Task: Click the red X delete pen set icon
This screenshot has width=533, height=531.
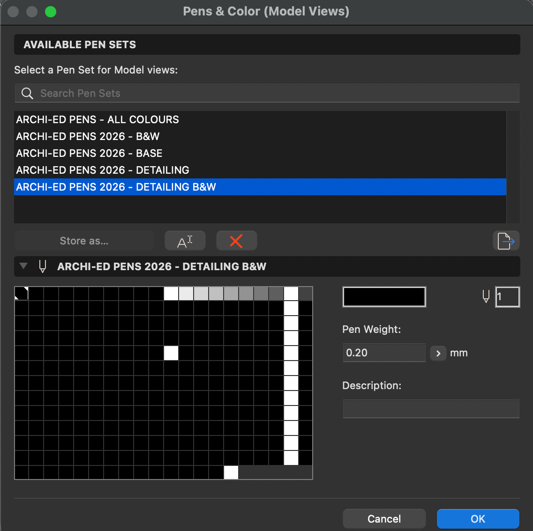Action: coord(236,241)
